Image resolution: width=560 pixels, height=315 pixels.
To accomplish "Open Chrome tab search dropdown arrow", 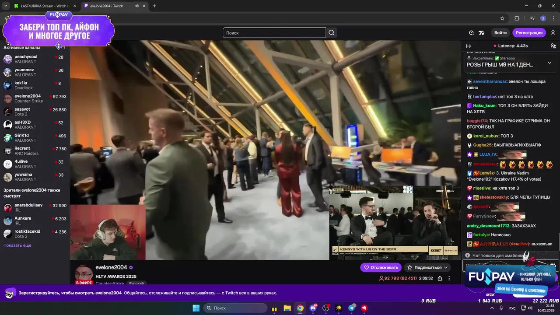I will click(6, 6).
